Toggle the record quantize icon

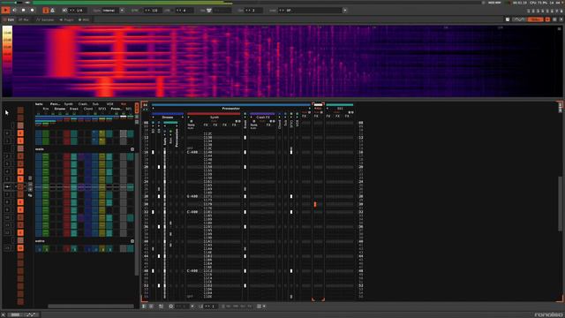(x=64, y=10)
